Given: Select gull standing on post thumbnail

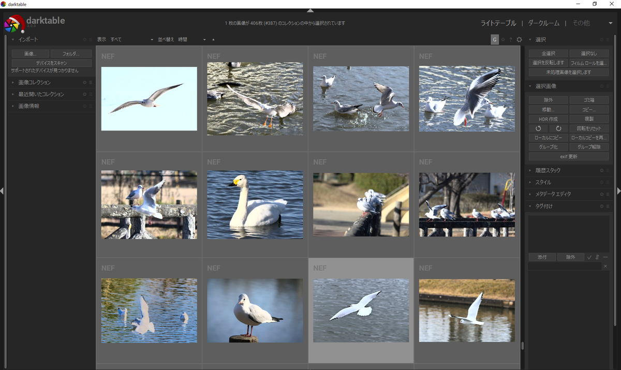Looking at the screenshot, I should (255, 310).
